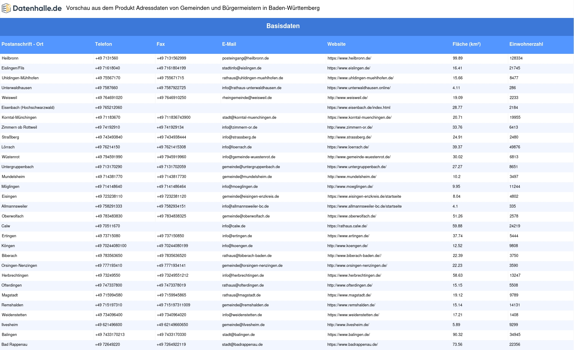Open http://www.biberach-baden.de// link
This screenshot has height=350, width=574.
coord(354,256)
